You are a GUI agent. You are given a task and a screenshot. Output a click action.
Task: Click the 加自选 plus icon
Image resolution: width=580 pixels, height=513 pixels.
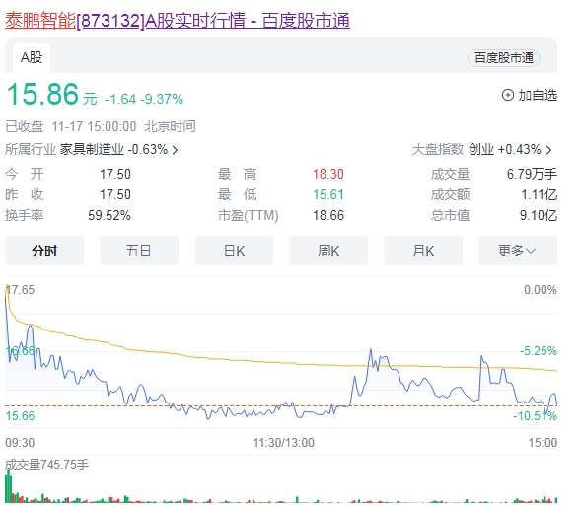pyautogui.click(x=507, y=95)
